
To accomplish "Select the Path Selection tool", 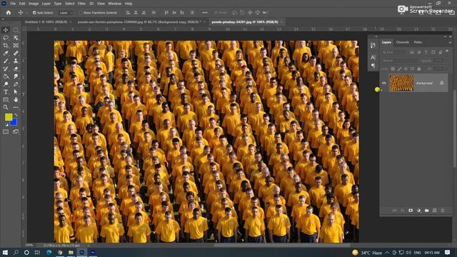I will tap(16, 92).
